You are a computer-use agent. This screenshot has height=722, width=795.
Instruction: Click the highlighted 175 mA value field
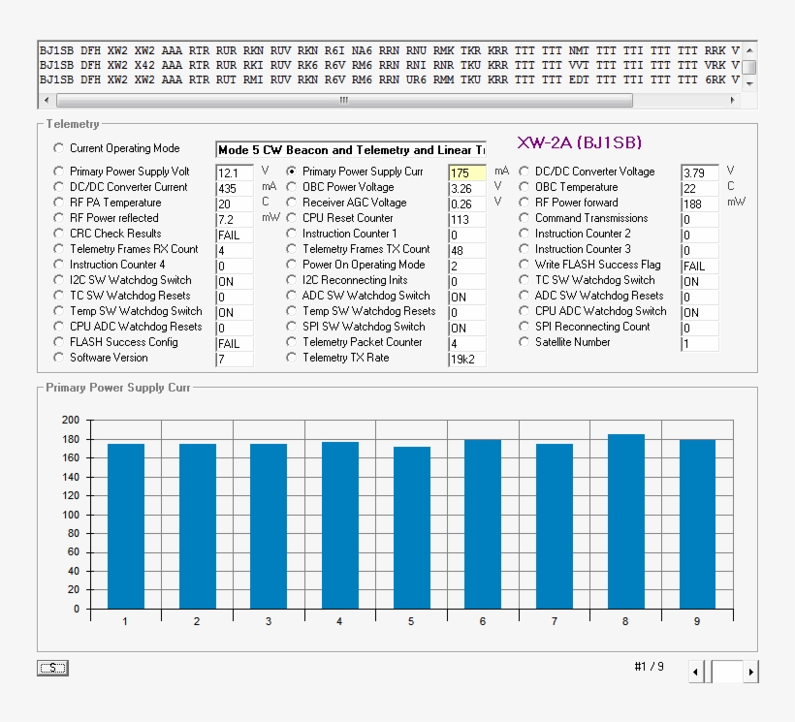click(468, 172)
